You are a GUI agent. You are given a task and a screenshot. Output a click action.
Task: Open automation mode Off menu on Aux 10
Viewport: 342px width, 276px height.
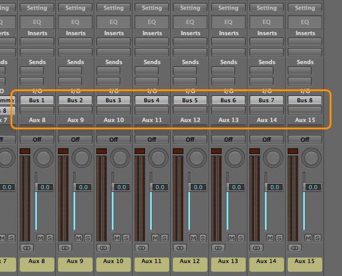pos(114,139)
